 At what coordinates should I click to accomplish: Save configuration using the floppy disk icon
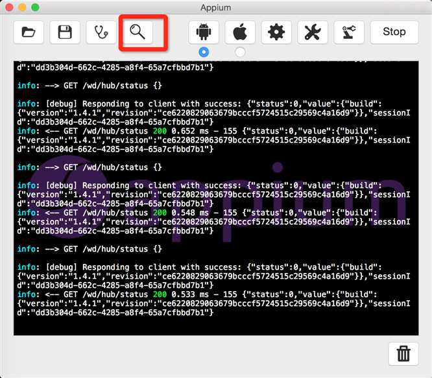tap(65, 32)
